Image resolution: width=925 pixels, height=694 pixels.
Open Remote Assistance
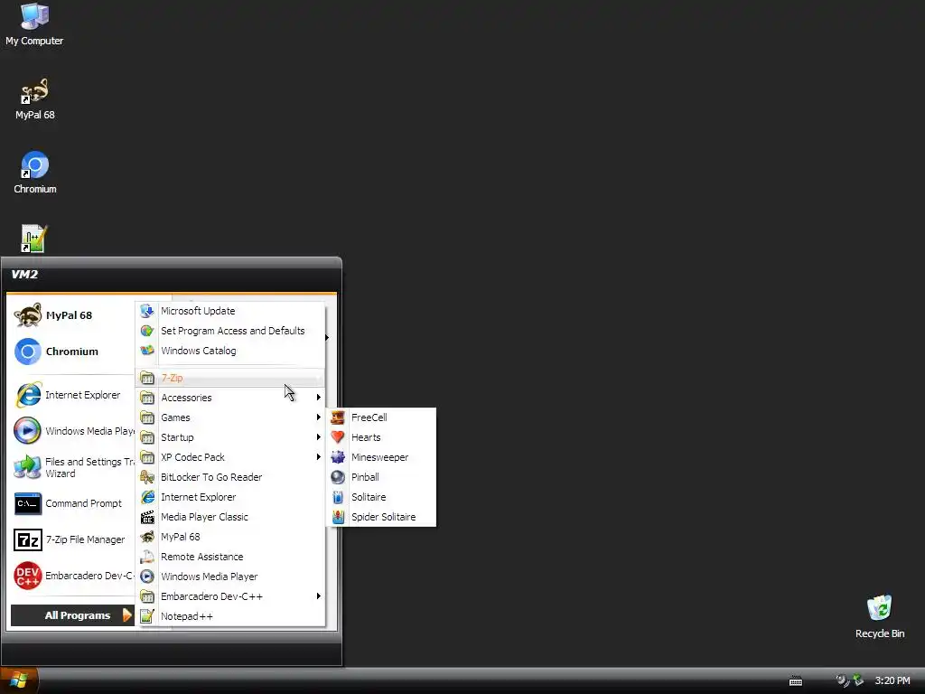[x=230, y=557]
